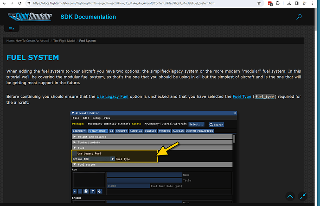Delete Apu entry with the x button
Viewport: 320px width, 206px height.
pyautogui.click(x=80, y=191)
